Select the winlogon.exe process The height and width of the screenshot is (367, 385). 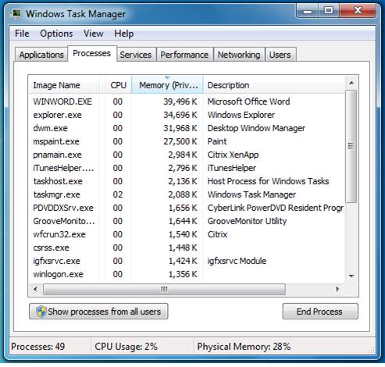tap(187, 274)
